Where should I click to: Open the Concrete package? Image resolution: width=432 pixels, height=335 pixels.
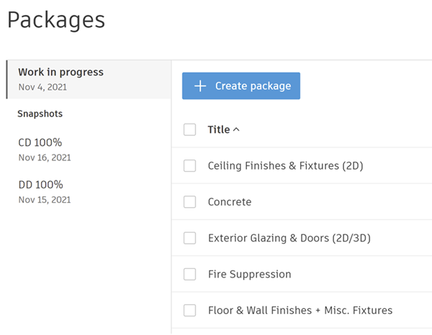pos(230,202)
